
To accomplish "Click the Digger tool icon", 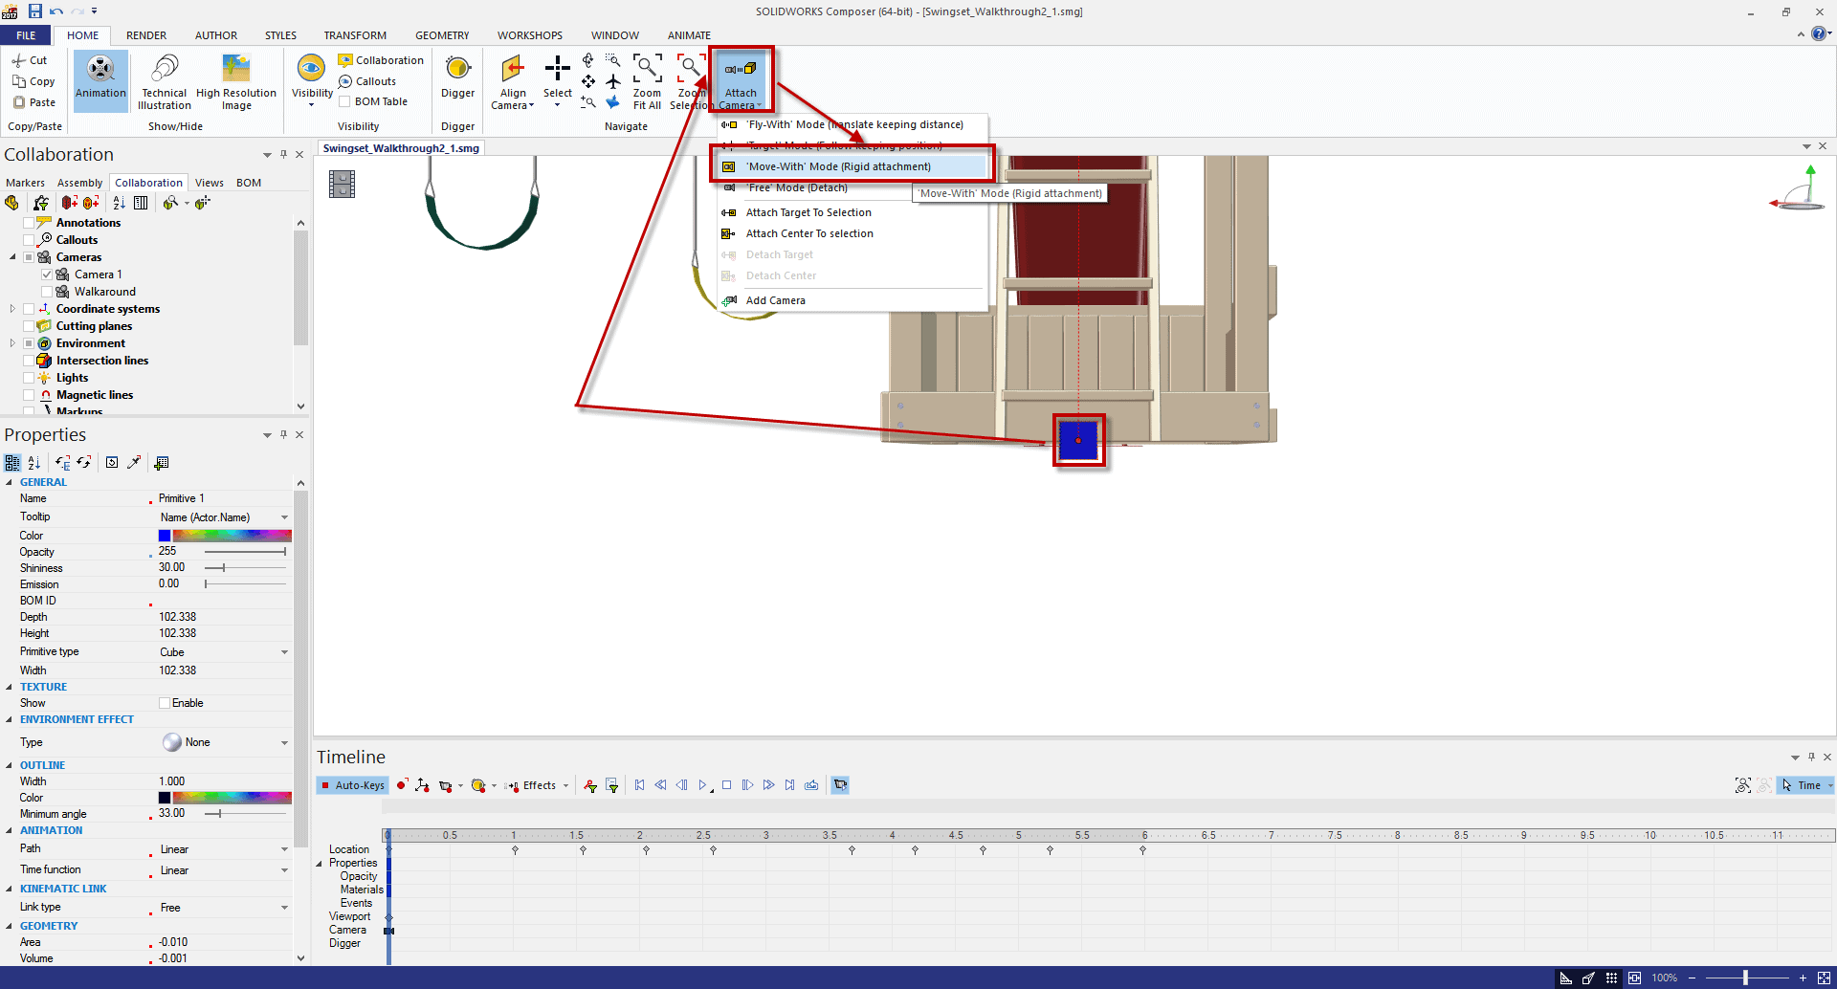I will [x=457, y=70].
